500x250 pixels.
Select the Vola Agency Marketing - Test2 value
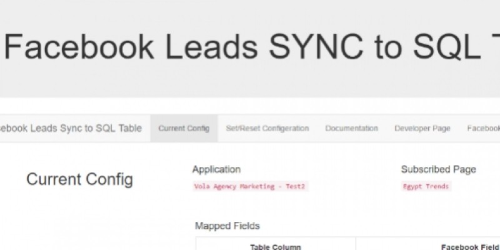pyautogui.click(x=250, y=186)
